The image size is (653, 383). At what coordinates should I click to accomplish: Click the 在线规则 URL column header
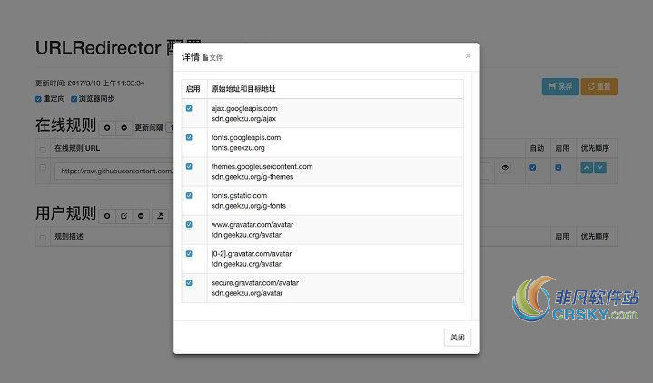click(77, 148)
